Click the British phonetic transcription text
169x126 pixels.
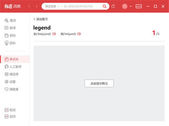pyautogui.click(x=42, y=34)
